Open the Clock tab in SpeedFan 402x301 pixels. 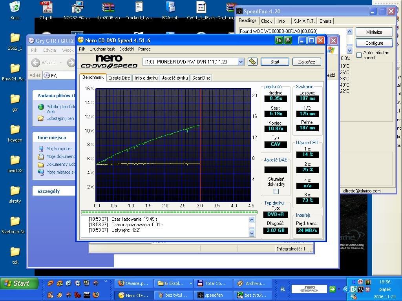coord(267,21)
